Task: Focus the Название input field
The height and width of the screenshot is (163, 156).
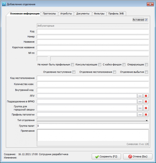Action: click(x=93, y=42)
